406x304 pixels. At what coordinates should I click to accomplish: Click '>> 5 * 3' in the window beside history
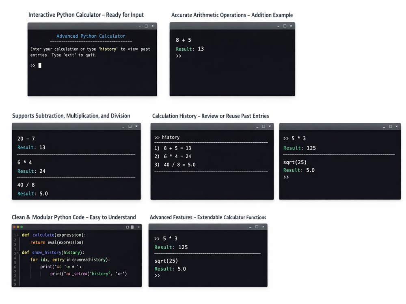point(294,138)
